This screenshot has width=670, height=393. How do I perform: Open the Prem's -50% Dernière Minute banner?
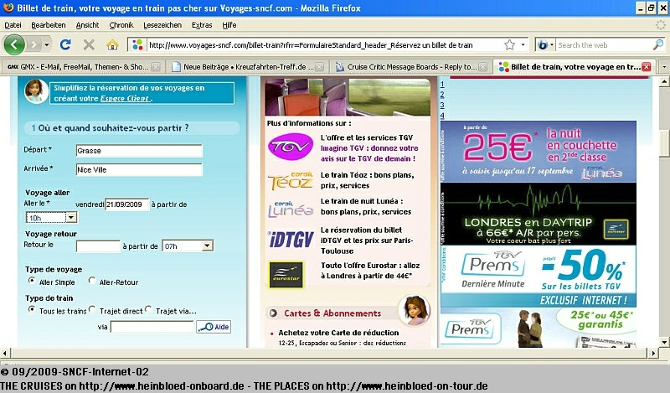point(538,277)
